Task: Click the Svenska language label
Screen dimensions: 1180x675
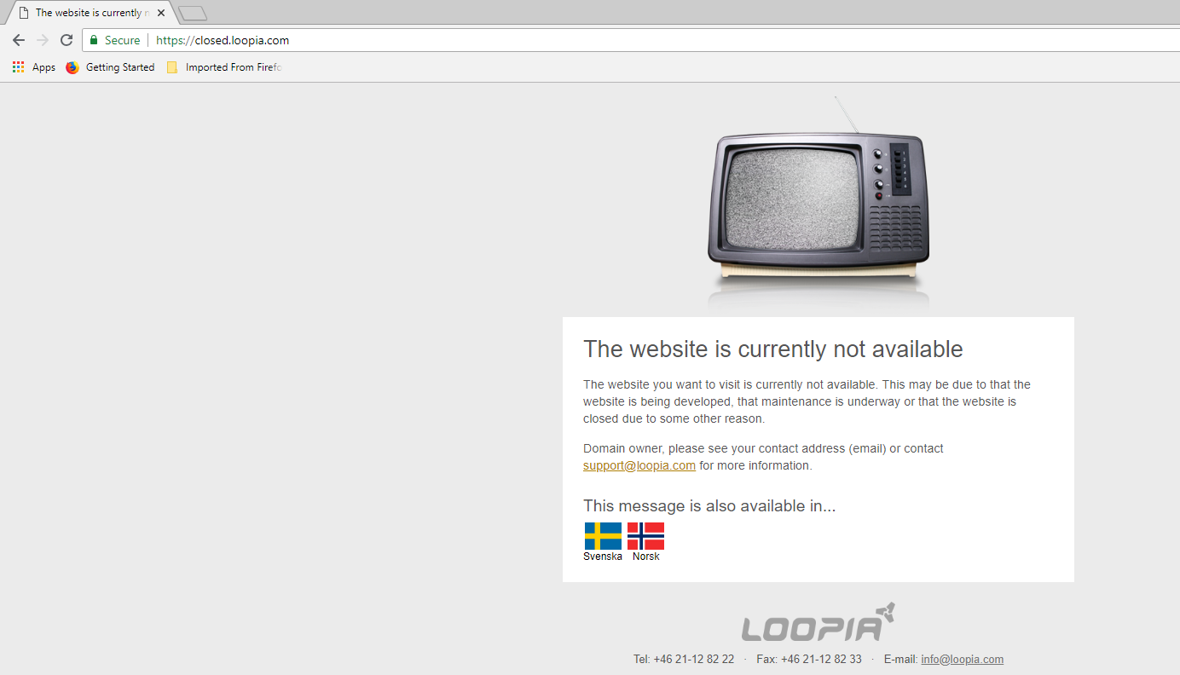Action: [x=603, y=557]
